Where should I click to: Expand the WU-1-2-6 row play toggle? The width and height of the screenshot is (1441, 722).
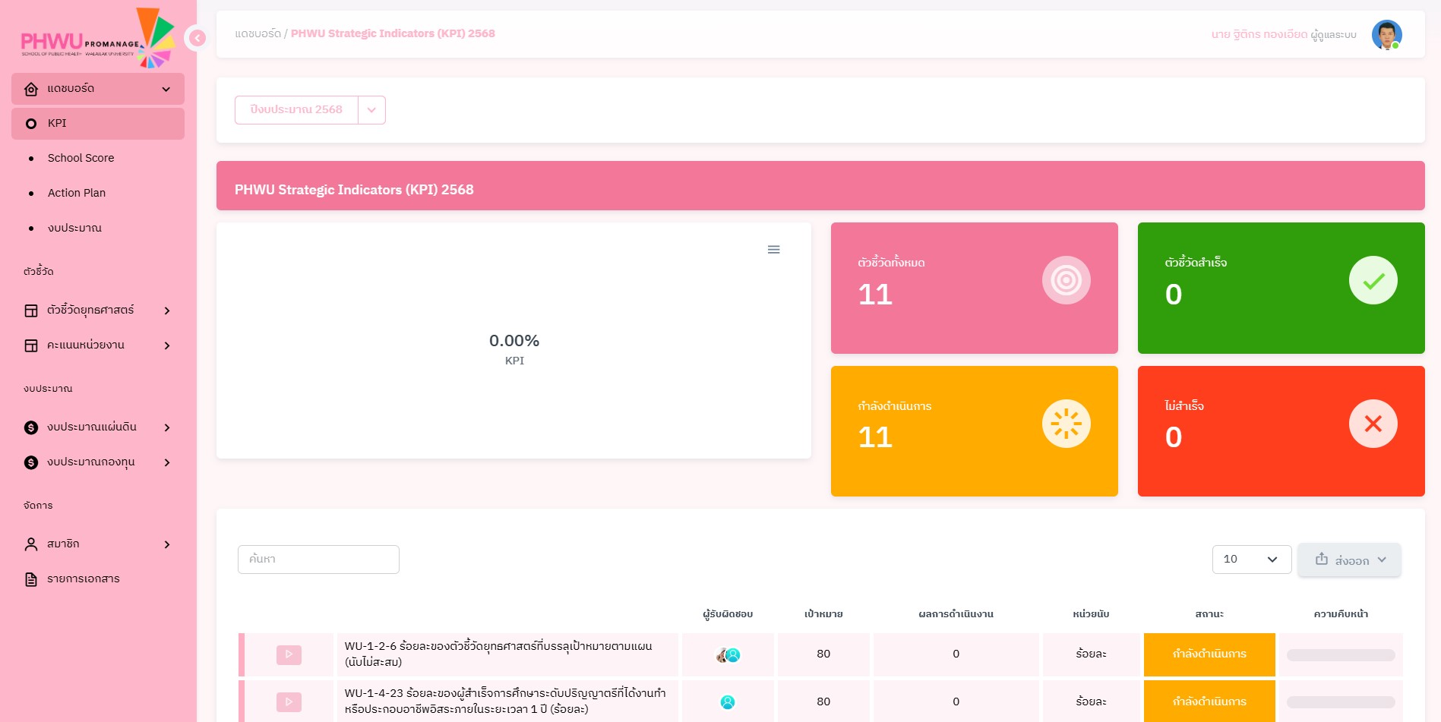tap(289, 654)
